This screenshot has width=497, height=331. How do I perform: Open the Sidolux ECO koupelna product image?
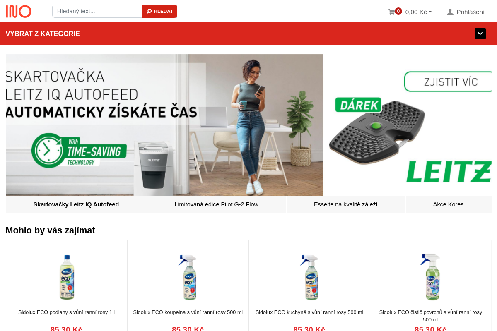tap(188, 277)
